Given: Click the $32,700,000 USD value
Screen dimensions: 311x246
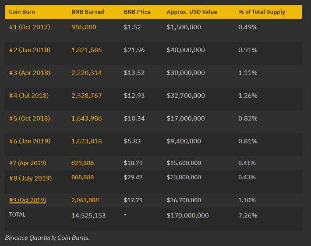Looking at the screenshot, I should click(186, 96).
